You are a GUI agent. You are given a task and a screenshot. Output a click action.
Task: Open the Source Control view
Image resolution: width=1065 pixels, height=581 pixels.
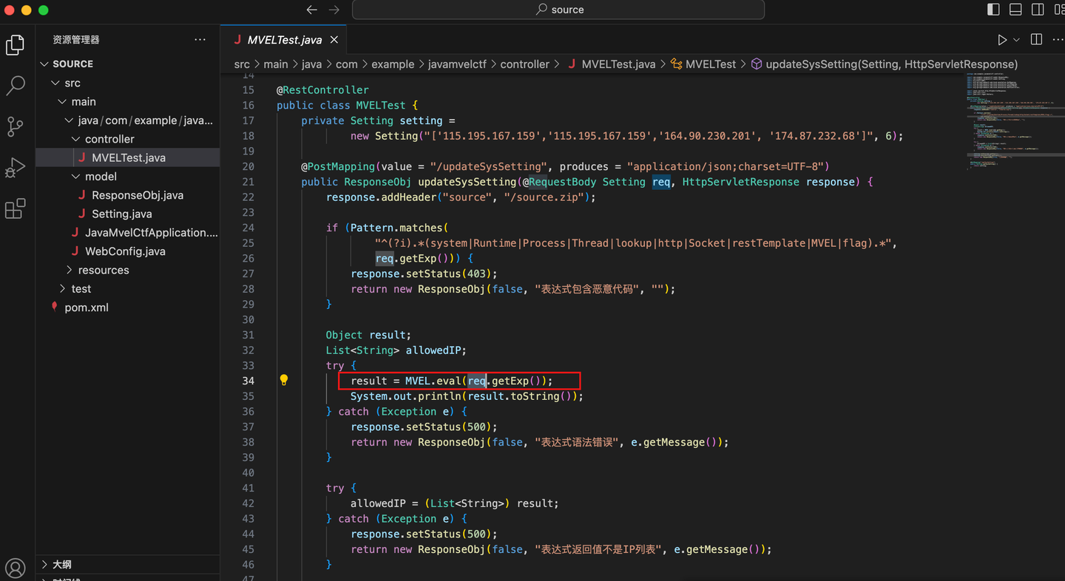tap(15, 126)
